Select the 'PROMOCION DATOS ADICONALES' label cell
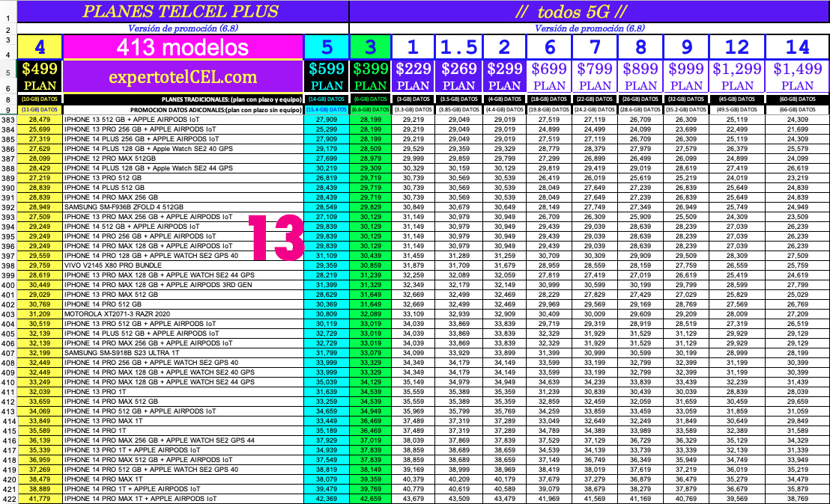830x504 pixels. (x=183, y=109)
